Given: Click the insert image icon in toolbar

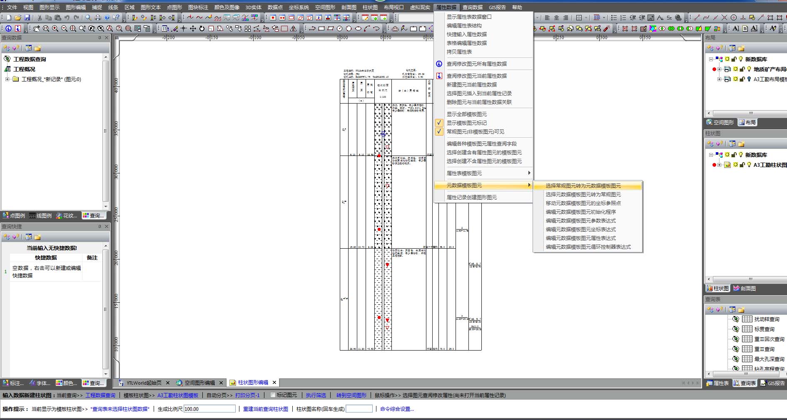Looking at the screenshot, I should click(651, 17).
